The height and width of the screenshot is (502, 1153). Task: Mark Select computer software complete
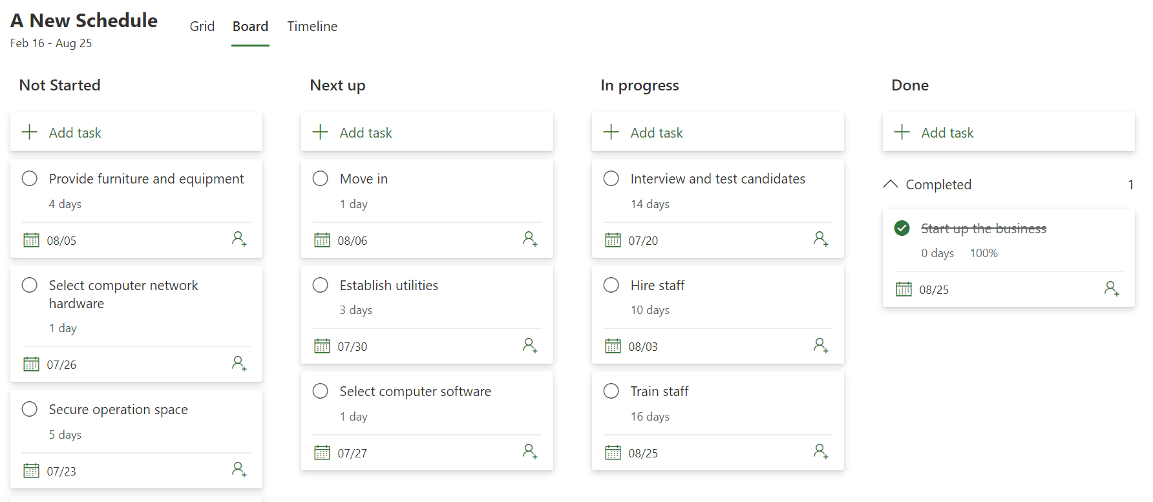click(x=321, y=391)
